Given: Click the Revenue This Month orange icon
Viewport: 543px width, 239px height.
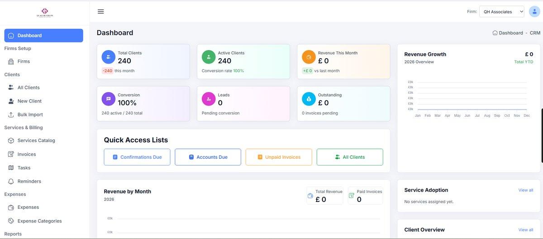Looking at the screenshot, I should tap(309, 57).
